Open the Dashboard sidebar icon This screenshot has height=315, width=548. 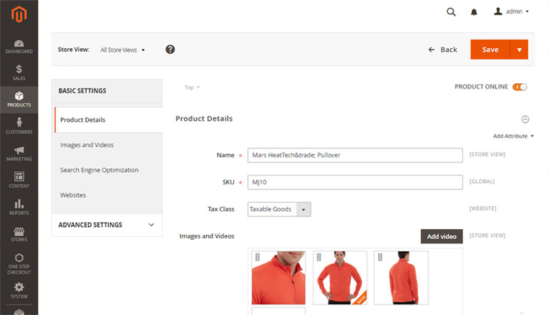(18, 47)
